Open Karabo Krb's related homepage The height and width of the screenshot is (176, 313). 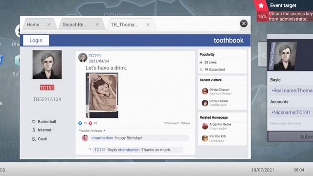click(218, 136)
